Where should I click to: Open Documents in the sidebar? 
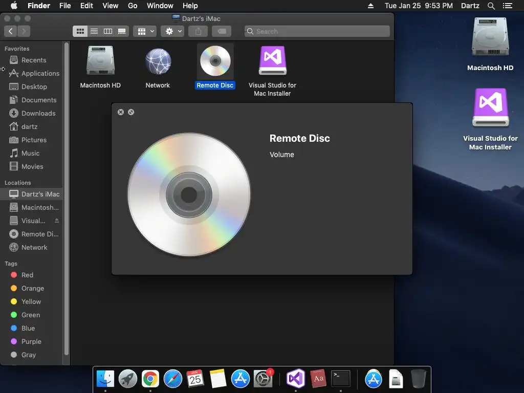(x=31, y=100)
